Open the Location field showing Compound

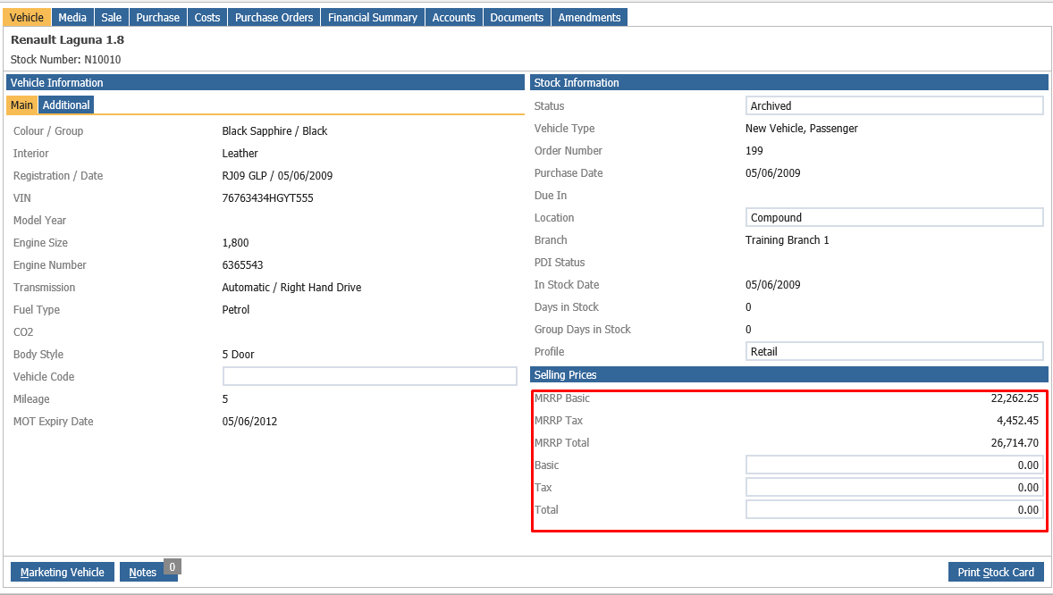click(895, 218)
